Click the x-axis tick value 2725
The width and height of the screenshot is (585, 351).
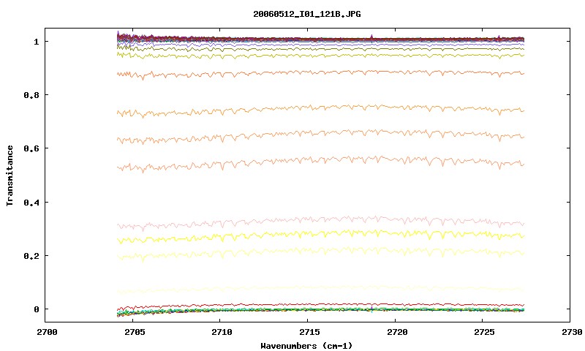pyautogui.click(x=484, y=332)
